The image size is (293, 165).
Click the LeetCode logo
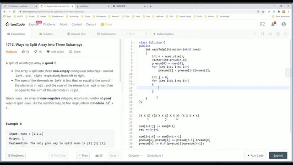(x=15, y=24)
